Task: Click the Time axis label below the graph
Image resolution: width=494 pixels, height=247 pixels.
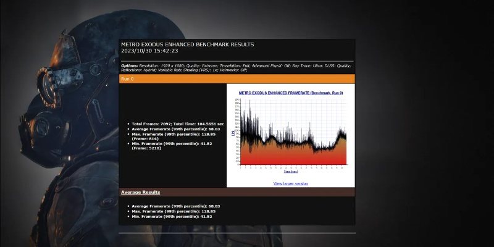Action: click(291, 172)
